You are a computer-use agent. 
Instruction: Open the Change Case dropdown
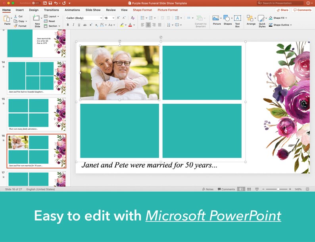tap(111, 25)
